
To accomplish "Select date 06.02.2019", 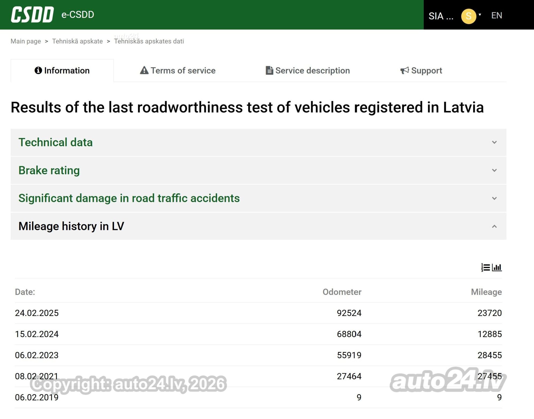I will [x=37, y=397].
